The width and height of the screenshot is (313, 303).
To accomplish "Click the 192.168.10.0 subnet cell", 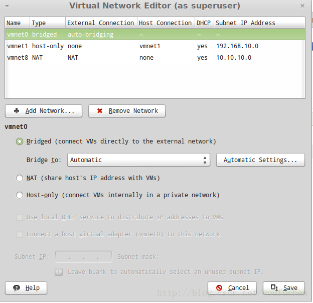I will tap(237, 46).
